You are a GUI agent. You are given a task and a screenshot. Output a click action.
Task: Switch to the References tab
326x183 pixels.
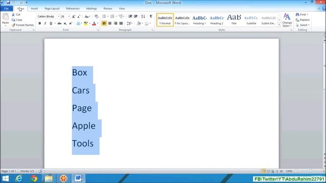[x=73, y=9]
